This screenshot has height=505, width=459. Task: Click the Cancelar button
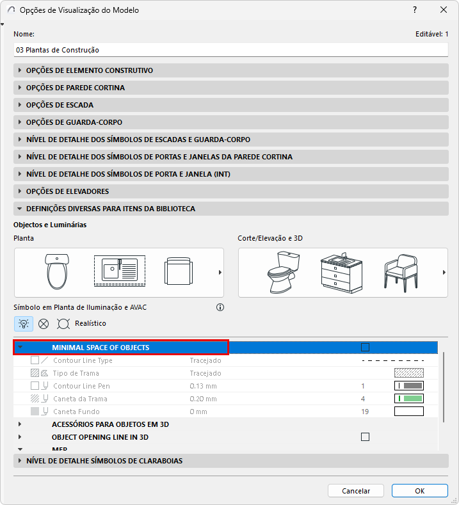pos(356,491)
